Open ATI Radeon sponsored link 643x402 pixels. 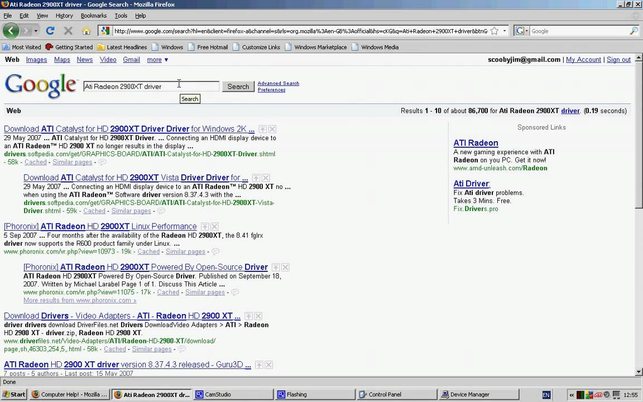(476, 143)
